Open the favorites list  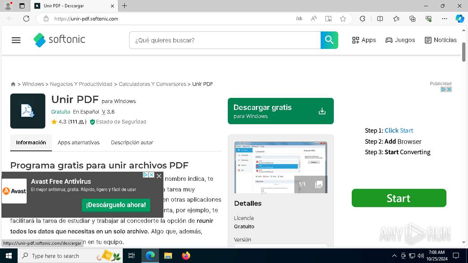coord(396,19)
